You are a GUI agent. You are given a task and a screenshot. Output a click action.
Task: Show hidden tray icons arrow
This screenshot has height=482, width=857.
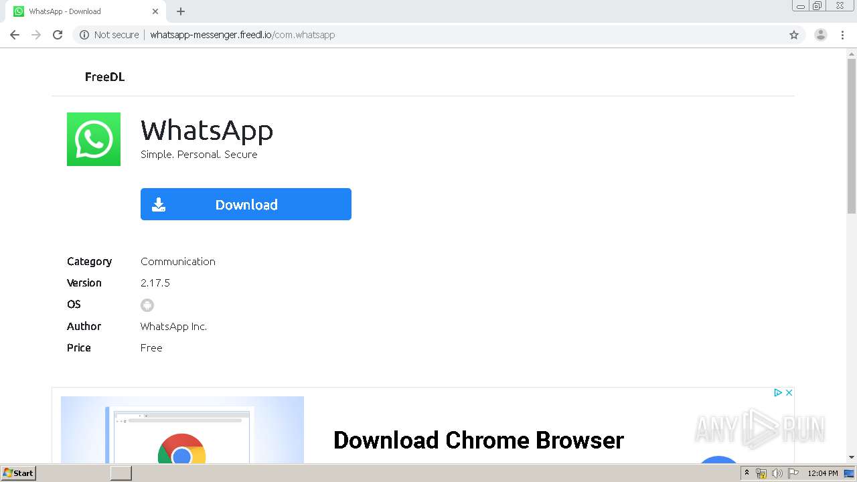(x=747, y=473)
